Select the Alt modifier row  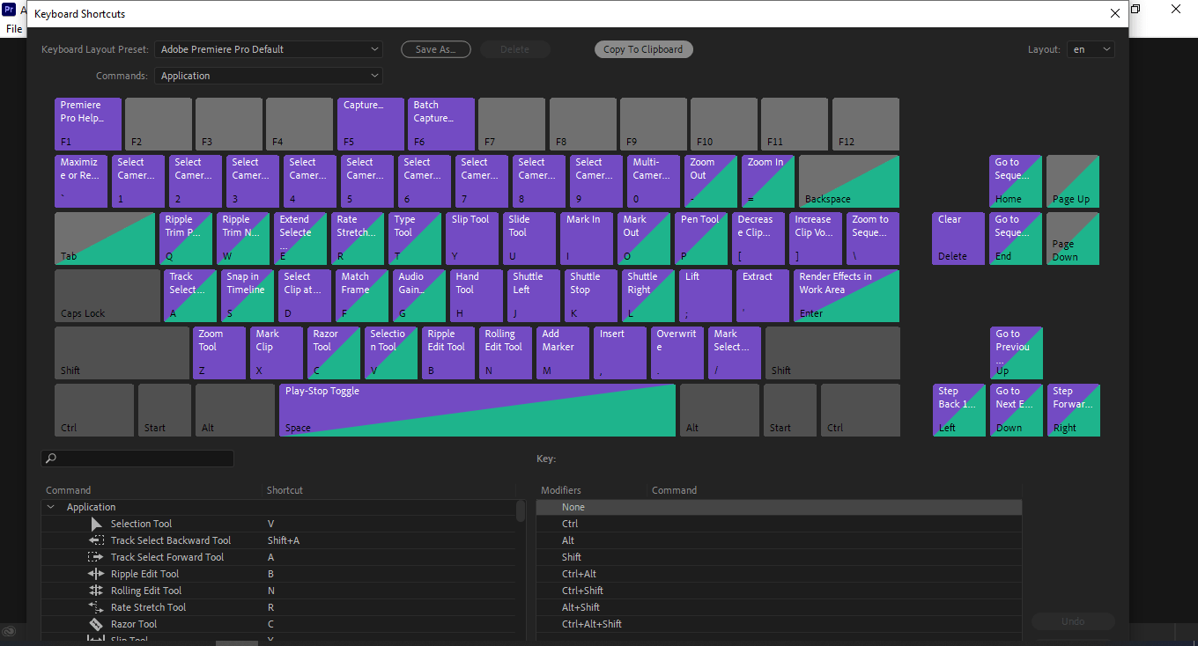779,540
